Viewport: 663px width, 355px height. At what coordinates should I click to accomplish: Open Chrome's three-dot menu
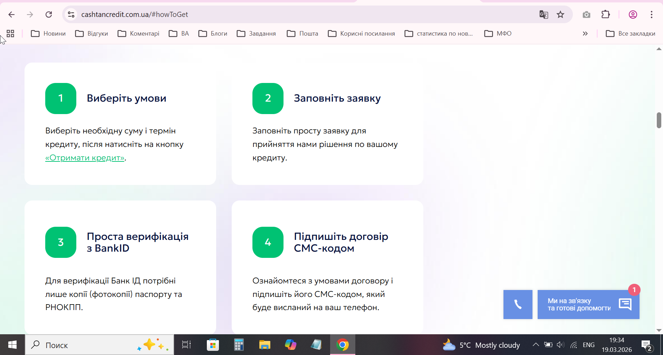click(652, 15)
